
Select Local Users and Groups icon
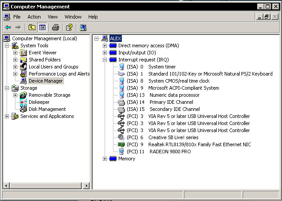(23, 67)
